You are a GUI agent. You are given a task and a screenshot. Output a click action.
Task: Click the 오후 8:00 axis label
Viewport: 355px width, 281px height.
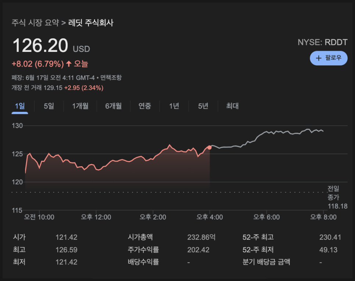[323, 217]
